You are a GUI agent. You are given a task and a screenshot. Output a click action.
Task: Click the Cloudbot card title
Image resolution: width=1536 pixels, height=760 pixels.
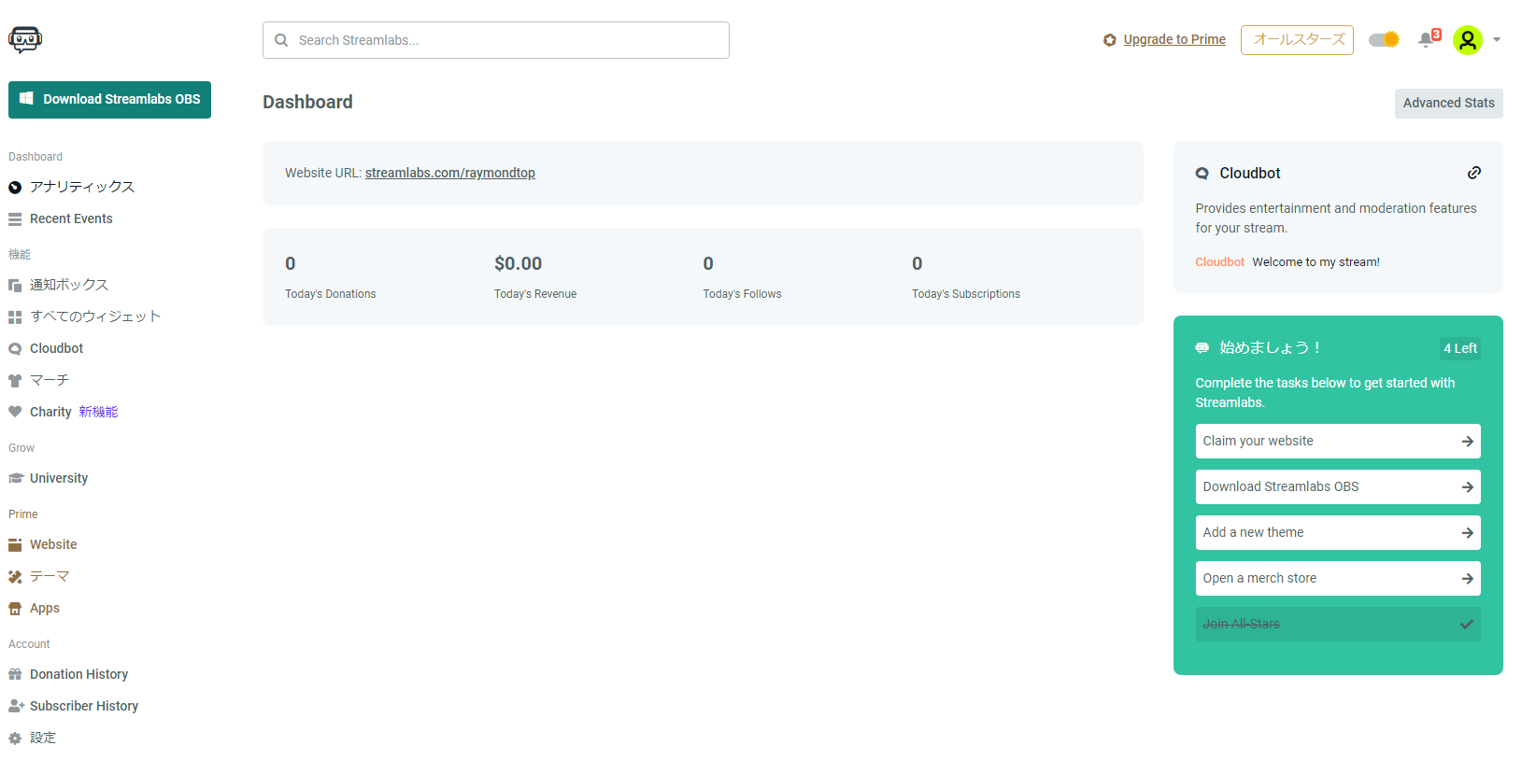pyautogui.click(x=1250, y=174)
